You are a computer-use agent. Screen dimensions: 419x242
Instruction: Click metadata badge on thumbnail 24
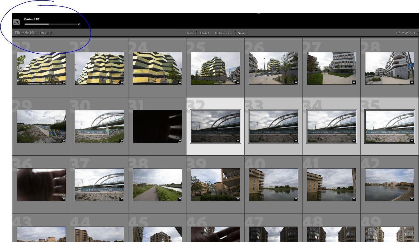(x=180, y=82)
